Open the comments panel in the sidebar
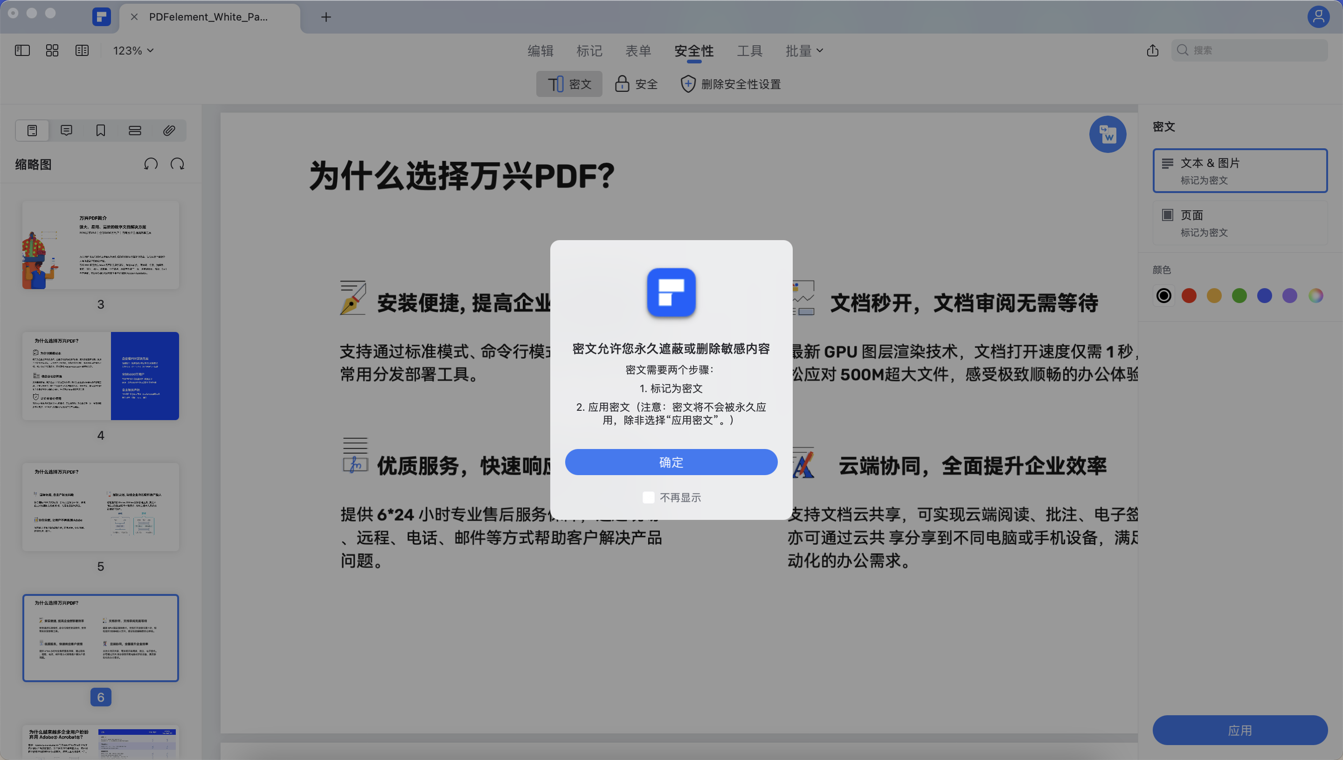The height and width of the screenshot is (760, 1343). point(66,130)
